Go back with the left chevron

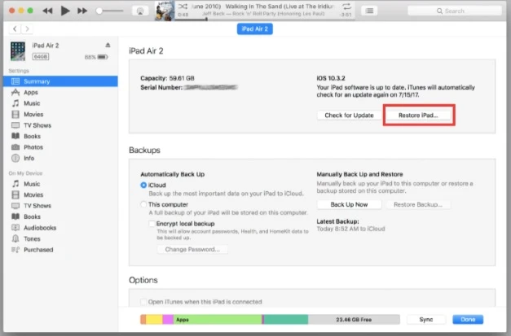point(15,29)
